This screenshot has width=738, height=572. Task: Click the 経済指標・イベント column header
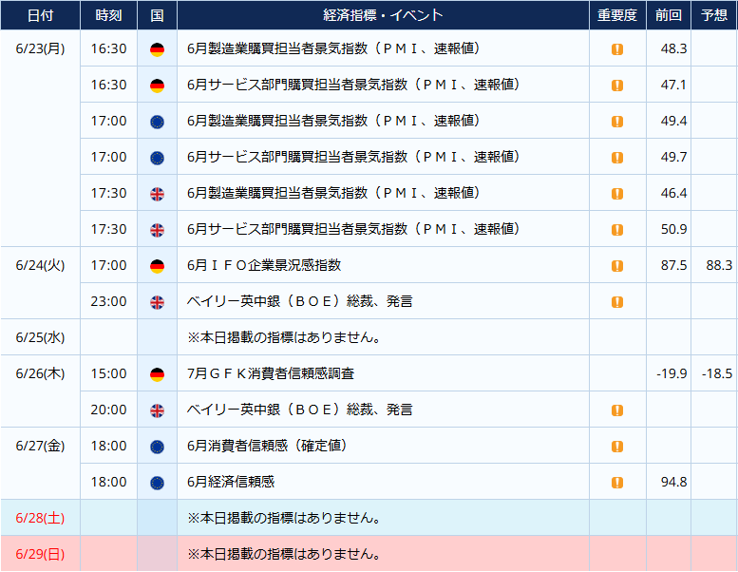click(383, 15)
